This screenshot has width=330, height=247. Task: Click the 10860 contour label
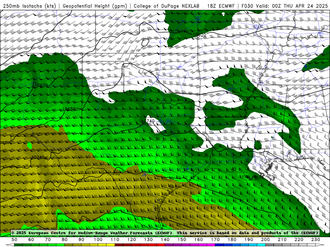click(x=162, y=219)
